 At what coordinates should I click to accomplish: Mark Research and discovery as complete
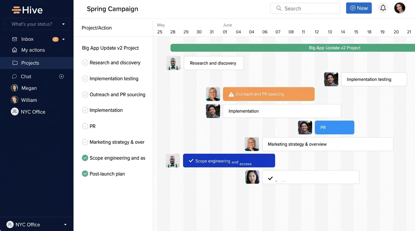[85, 63]
